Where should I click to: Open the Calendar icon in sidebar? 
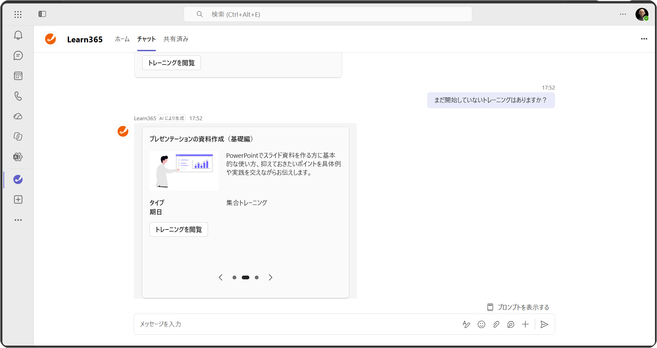pos(18,76)
